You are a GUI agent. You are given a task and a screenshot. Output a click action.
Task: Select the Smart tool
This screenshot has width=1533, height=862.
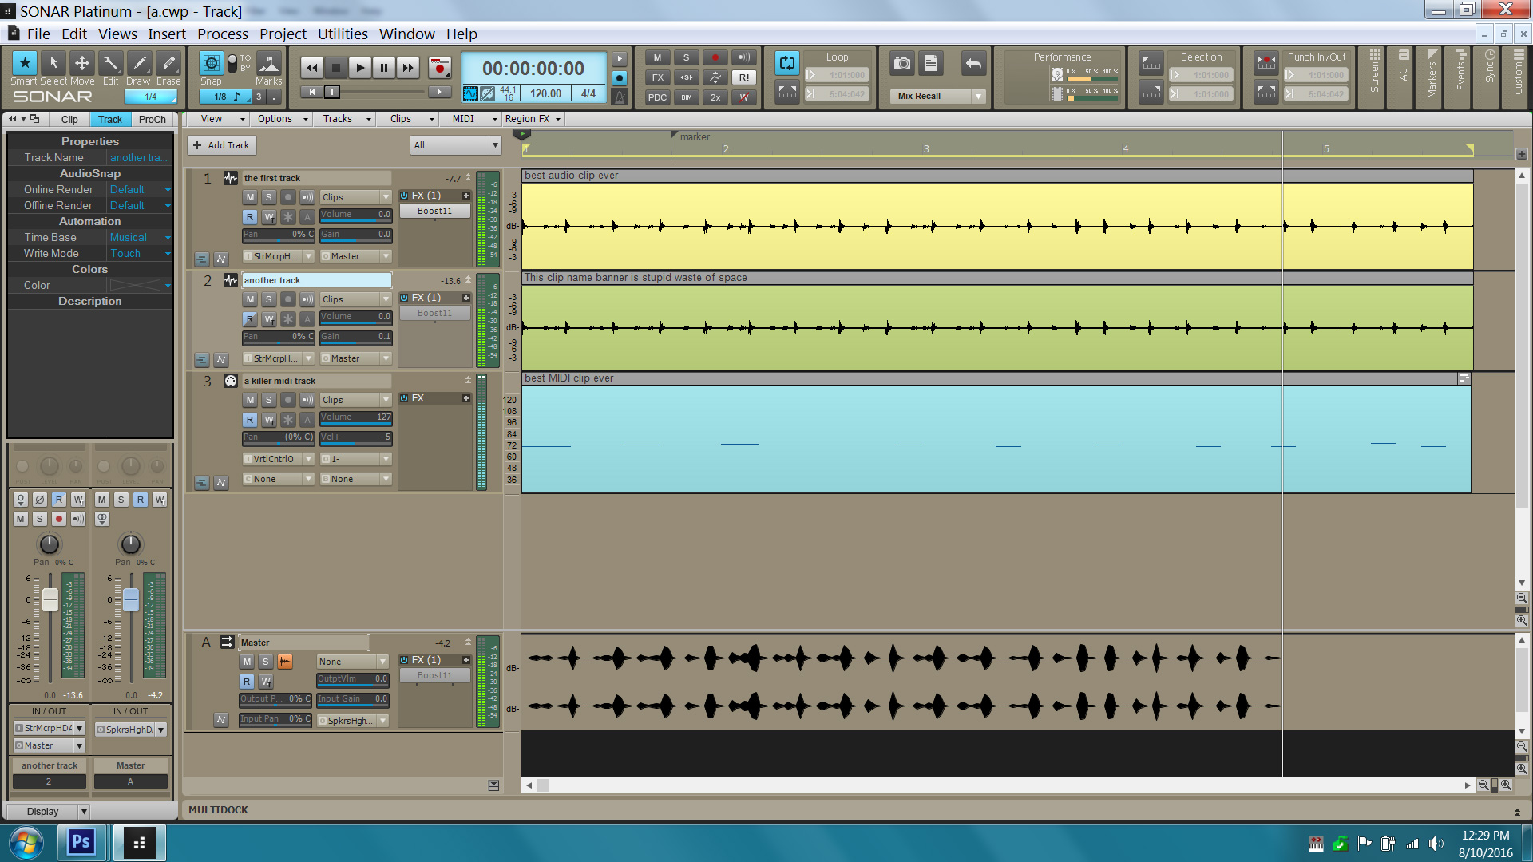pyautogui.click(x=25, y=63)
